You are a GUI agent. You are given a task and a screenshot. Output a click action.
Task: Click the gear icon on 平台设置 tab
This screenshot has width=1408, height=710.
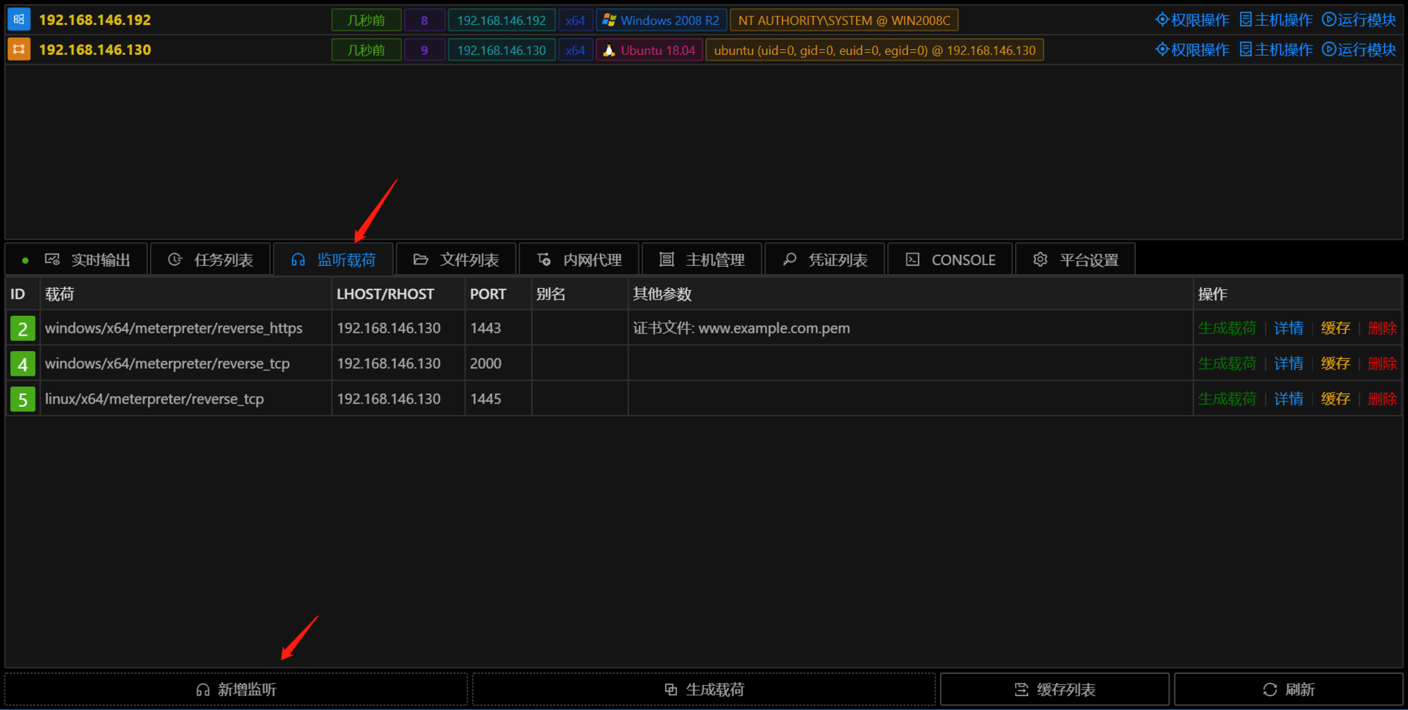point(1040,259)
